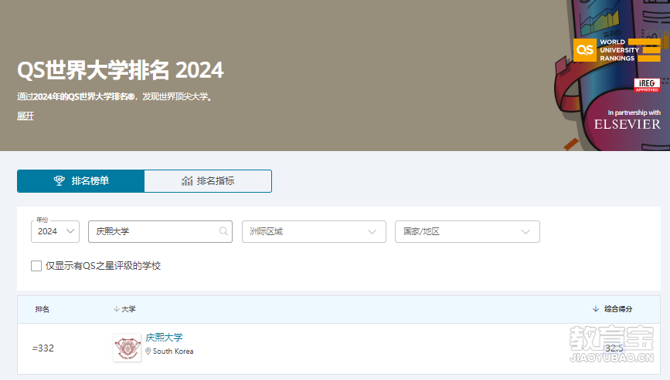Screen dimensions: 670x380
Task: Click the chart icon on 排名指标
Action: click(x=187, y=181)
